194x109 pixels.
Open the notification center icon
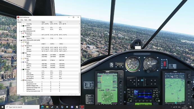191,107
